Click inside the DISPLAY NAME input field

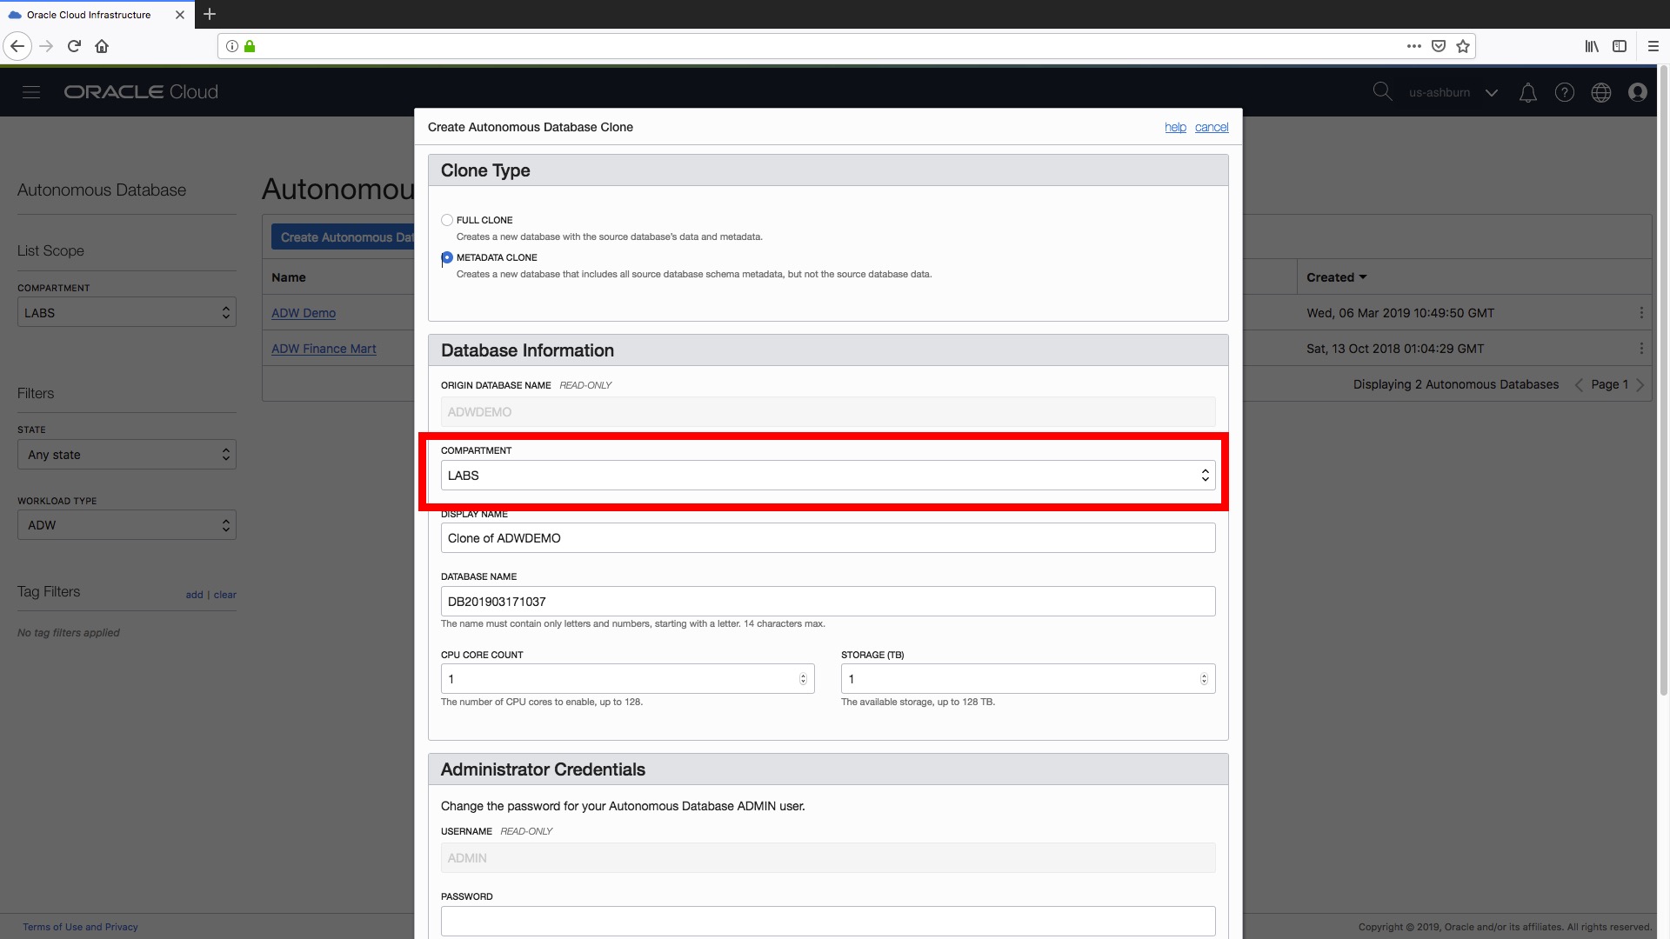[826, 537]
